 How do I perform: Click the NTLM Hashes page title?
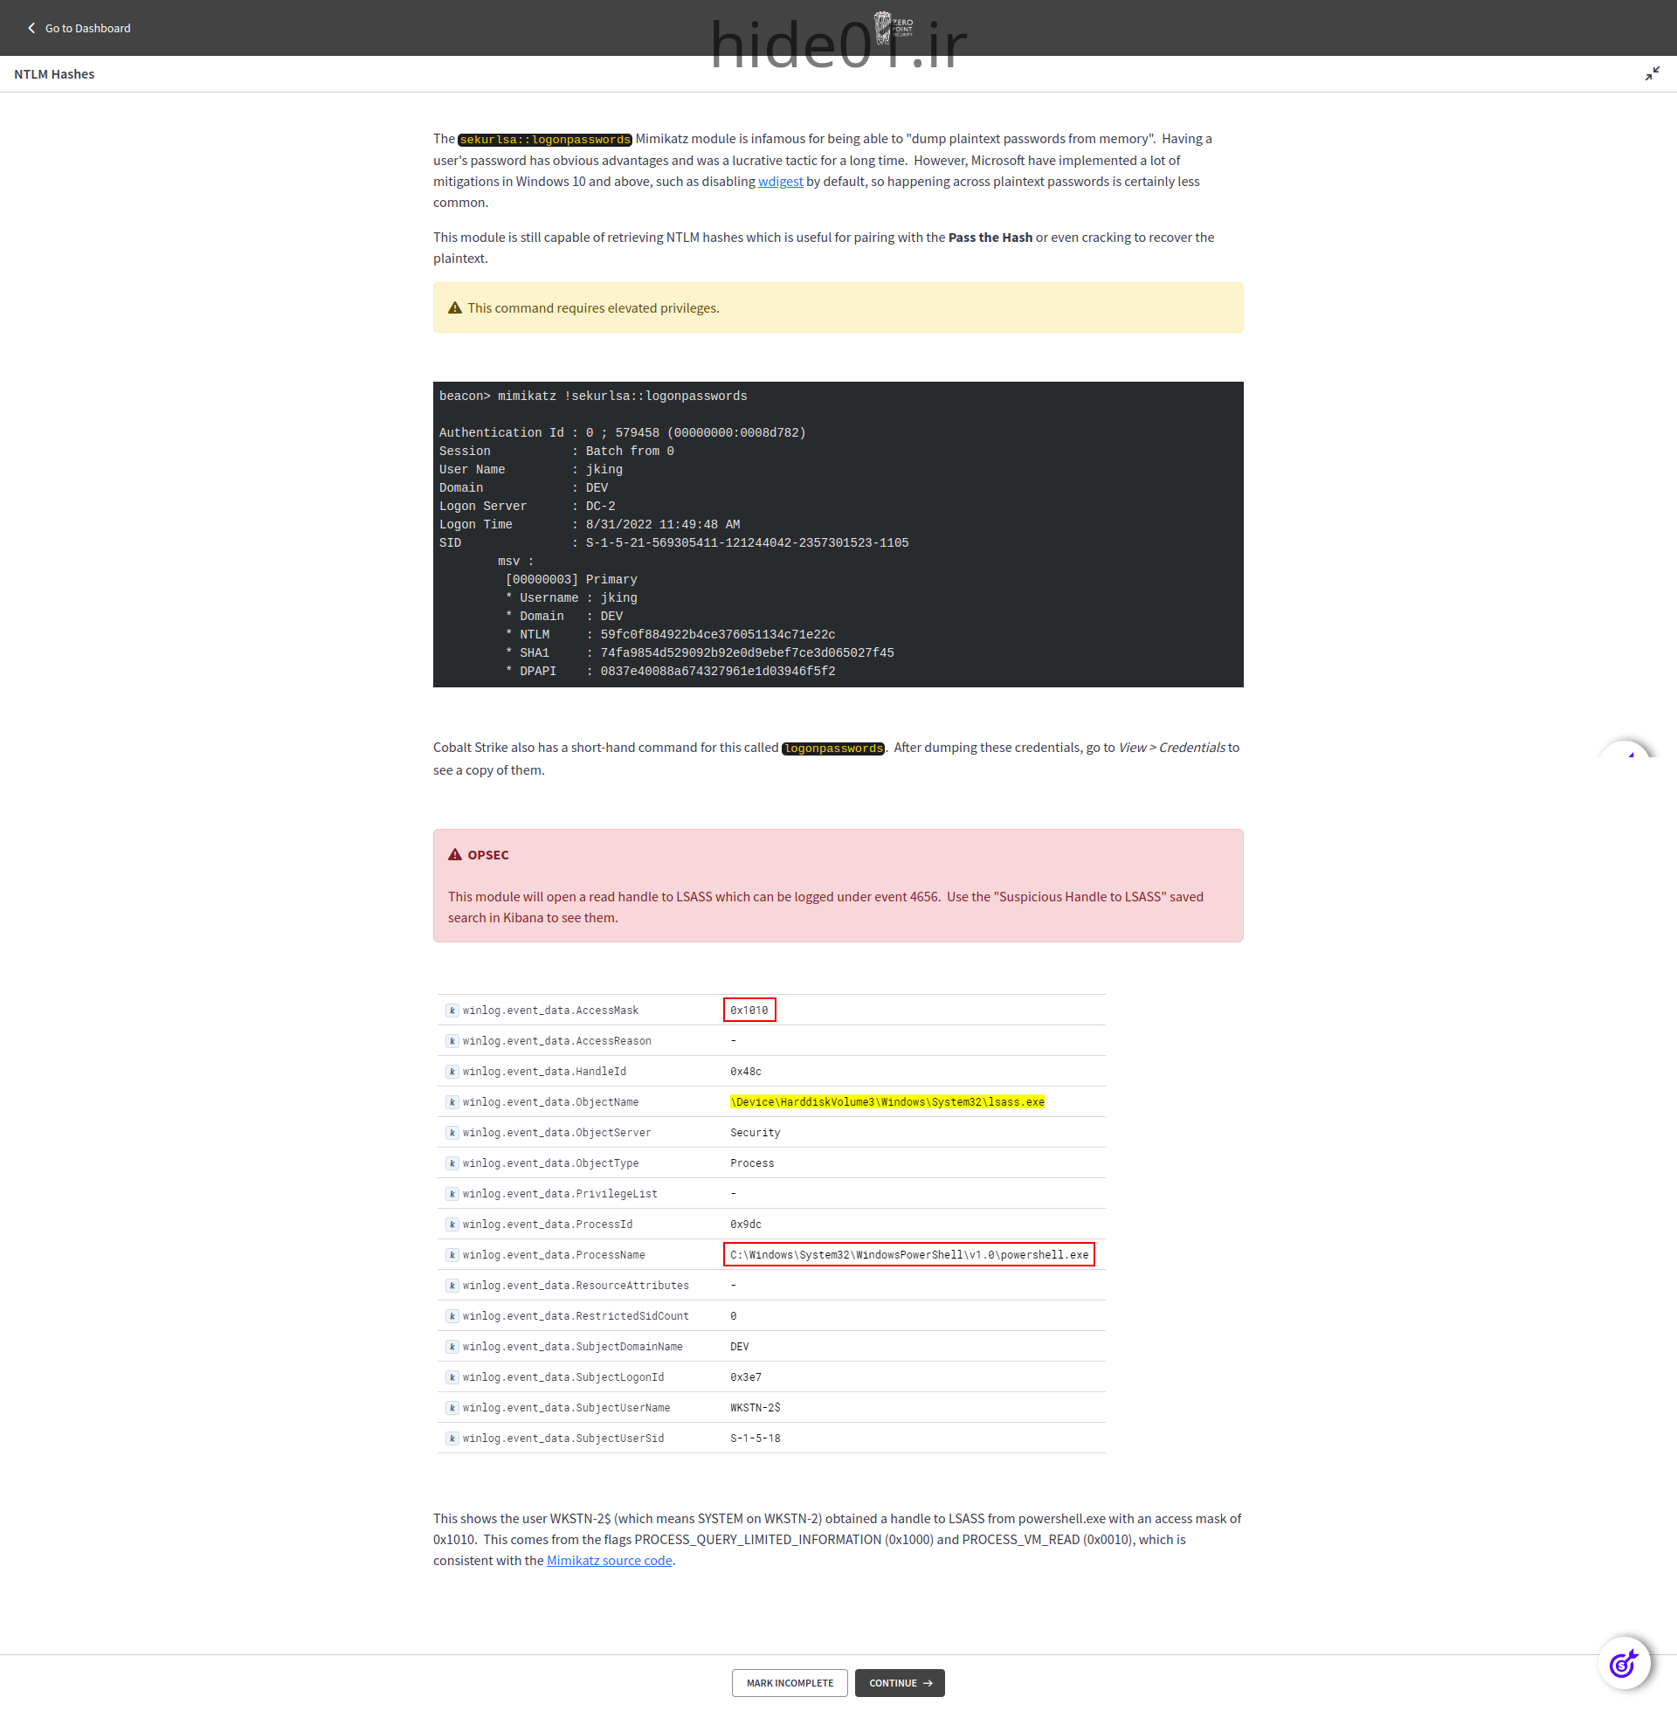[x=55, y=74]
